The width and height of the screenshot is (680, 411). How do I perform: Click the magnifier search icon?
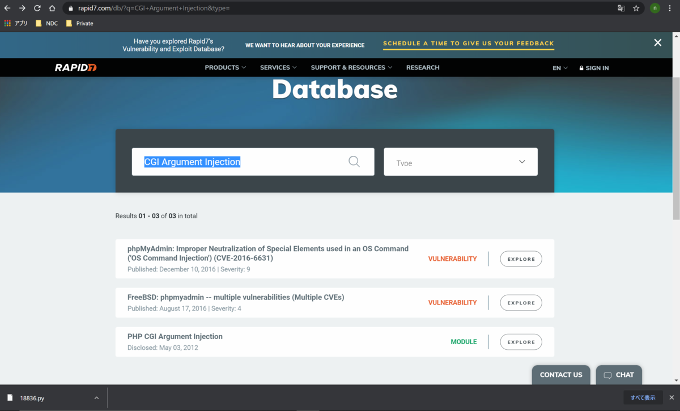[354, 162]
